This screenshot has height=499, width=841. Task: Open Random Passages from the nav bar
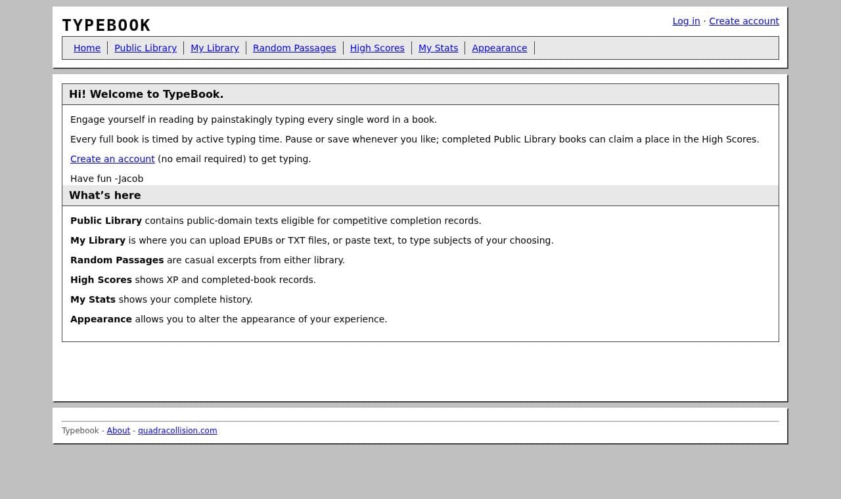[x=294, y=48]
